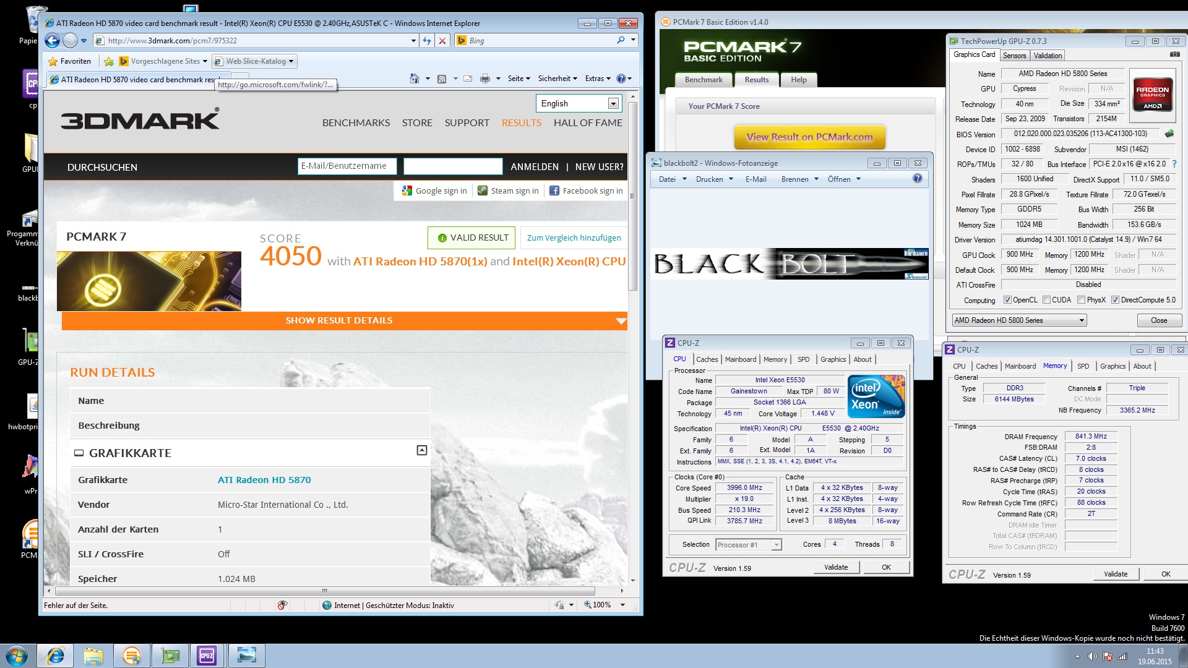Open the CPU-Z taskbar icon
1188x668 pixels.
click(207, 656)
